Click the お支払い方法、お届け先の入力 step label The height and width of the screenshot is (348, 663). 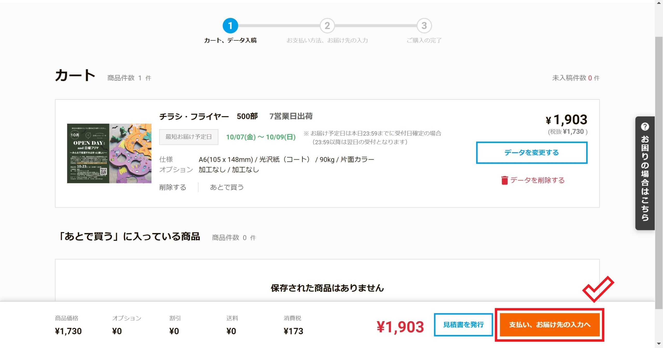click(x=327, y=40)
